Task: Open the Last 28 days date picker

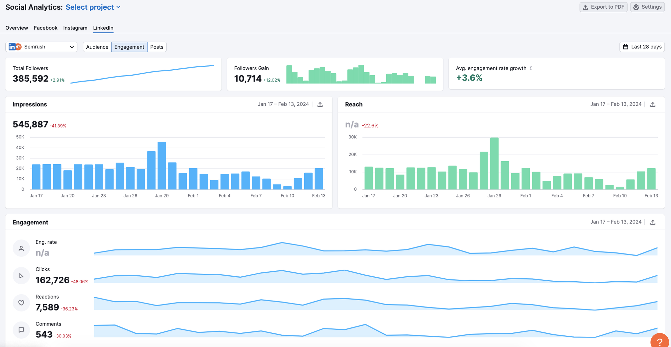Action: click(642, 47)
